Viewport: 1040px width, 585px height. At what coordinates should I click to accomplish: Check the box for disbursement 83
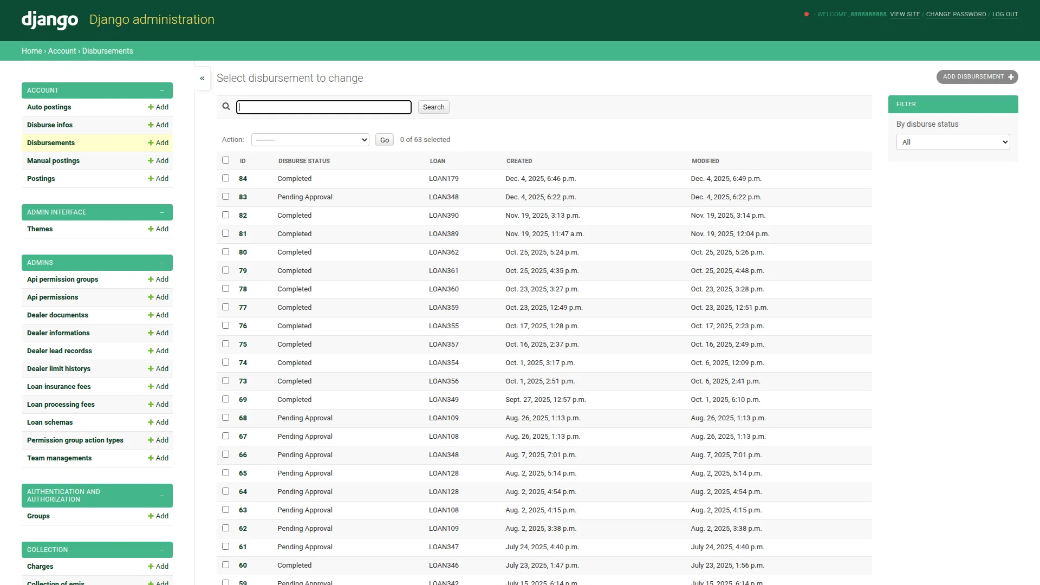[x=226, y=197]
